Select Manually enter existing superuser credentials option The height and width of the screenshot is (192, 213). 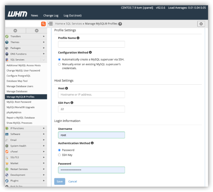tap(59, 64)
